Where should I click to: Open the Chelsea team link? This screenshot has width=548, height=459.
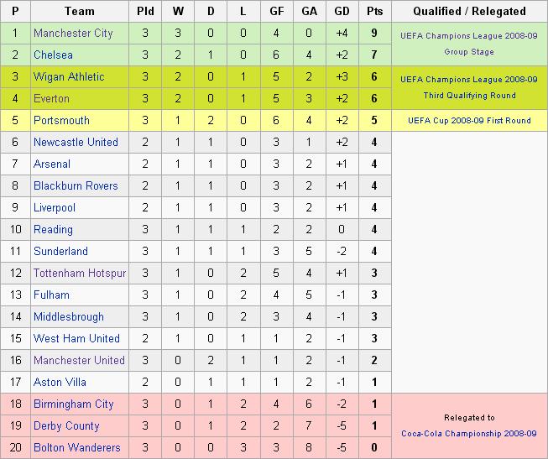click(x=53, y=55)
